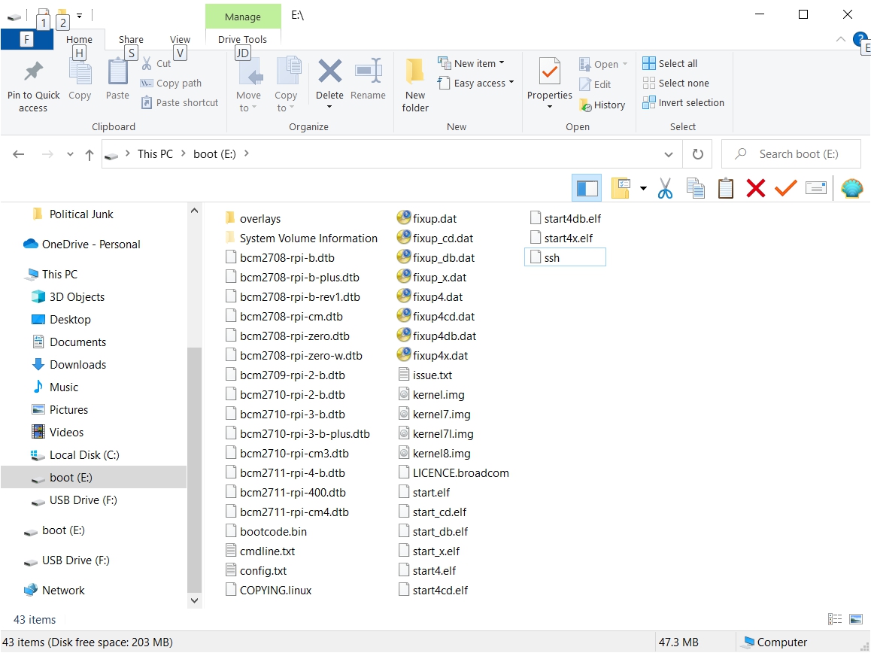This screenshot has width=871, height=653.
Task: Click the Search boot (E:) input box
Action: point(797,154)
